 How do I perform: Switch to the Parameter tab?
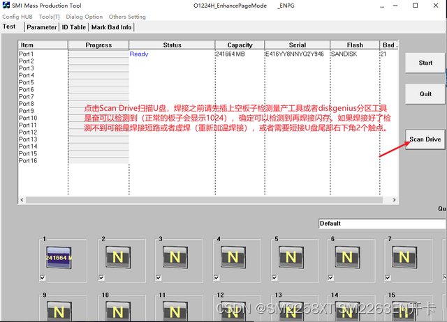click(42, 27)
